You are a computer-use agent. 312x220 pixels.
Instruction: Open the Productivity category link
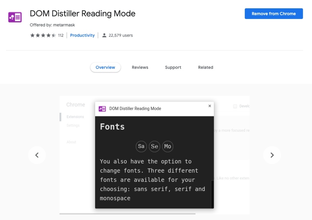pos(82,35)
